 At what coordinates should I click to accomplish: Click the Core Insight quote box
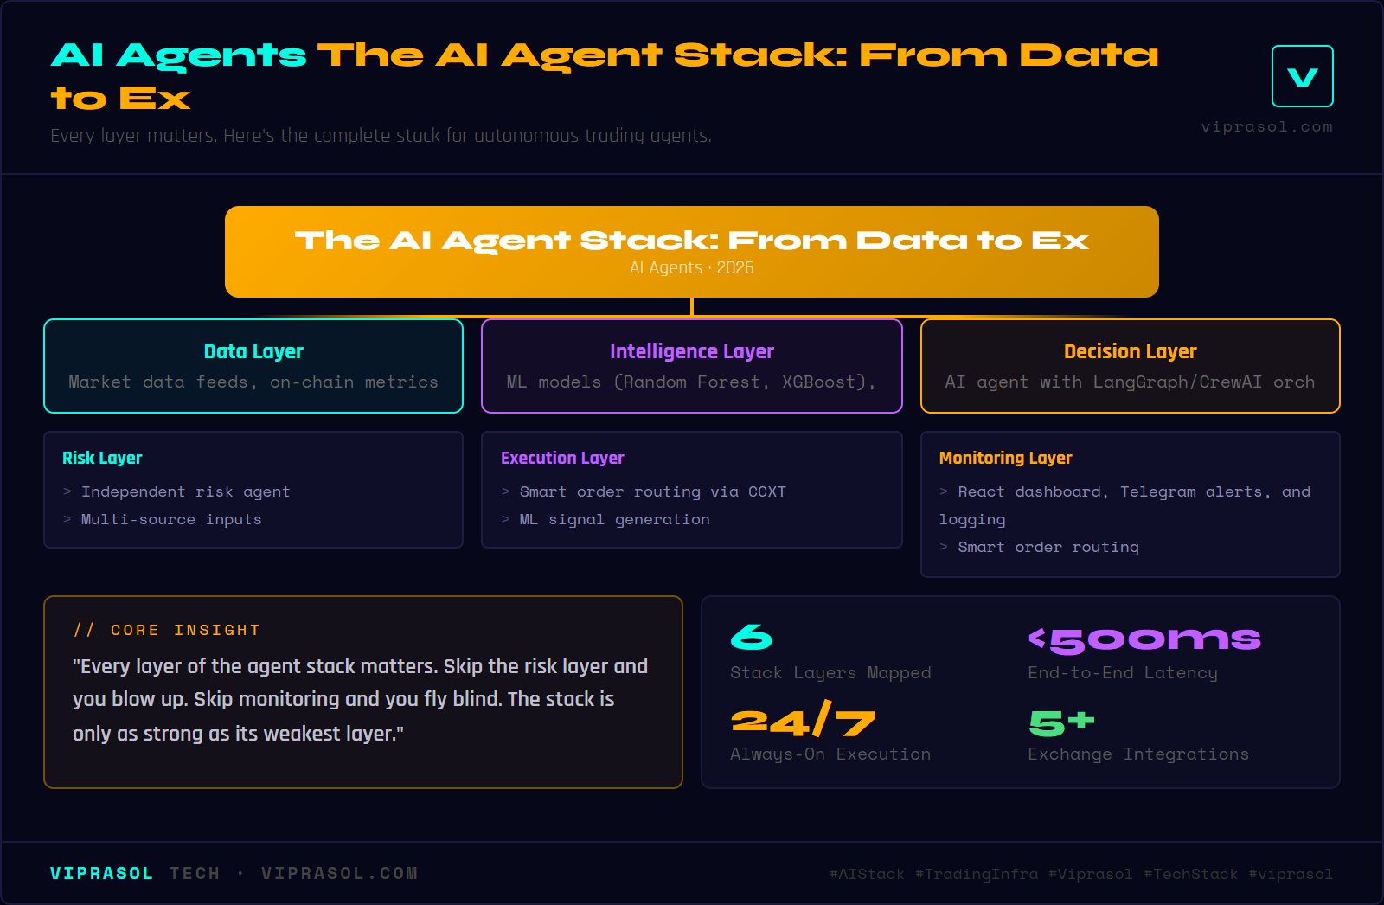363,692
